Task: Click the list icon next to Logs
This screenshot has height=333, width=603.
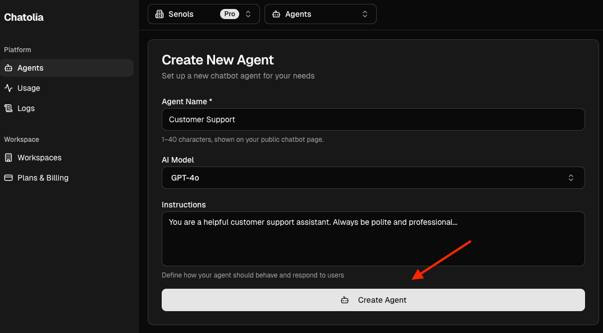Action: click(x=8, y=108)
